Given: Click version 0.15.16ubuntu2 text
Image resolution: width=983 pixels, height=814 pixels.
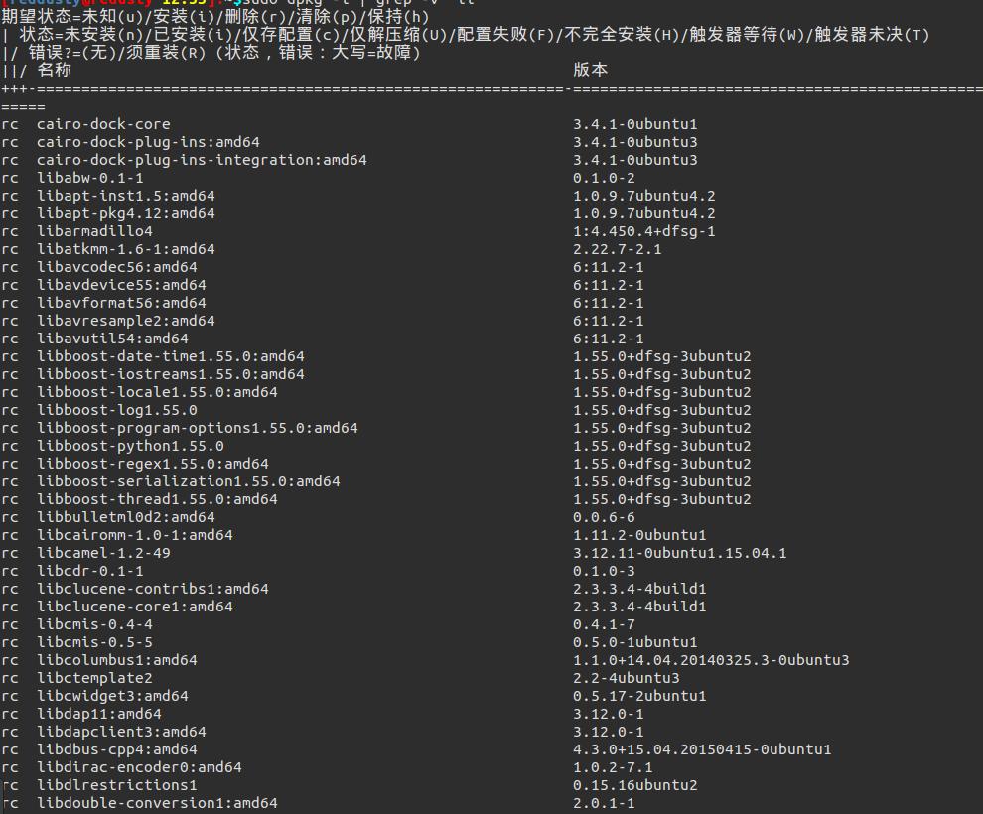Looking at the screenshot, I should click(x=634, y=785).
